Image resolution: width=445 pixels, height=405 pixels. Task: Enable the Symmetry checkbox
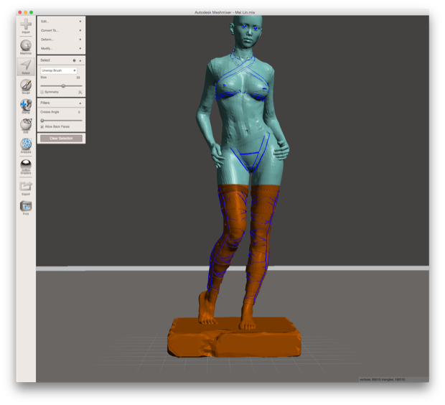coord(42,92)
